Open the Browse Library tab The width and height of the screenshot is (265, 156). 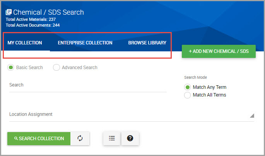147,43
